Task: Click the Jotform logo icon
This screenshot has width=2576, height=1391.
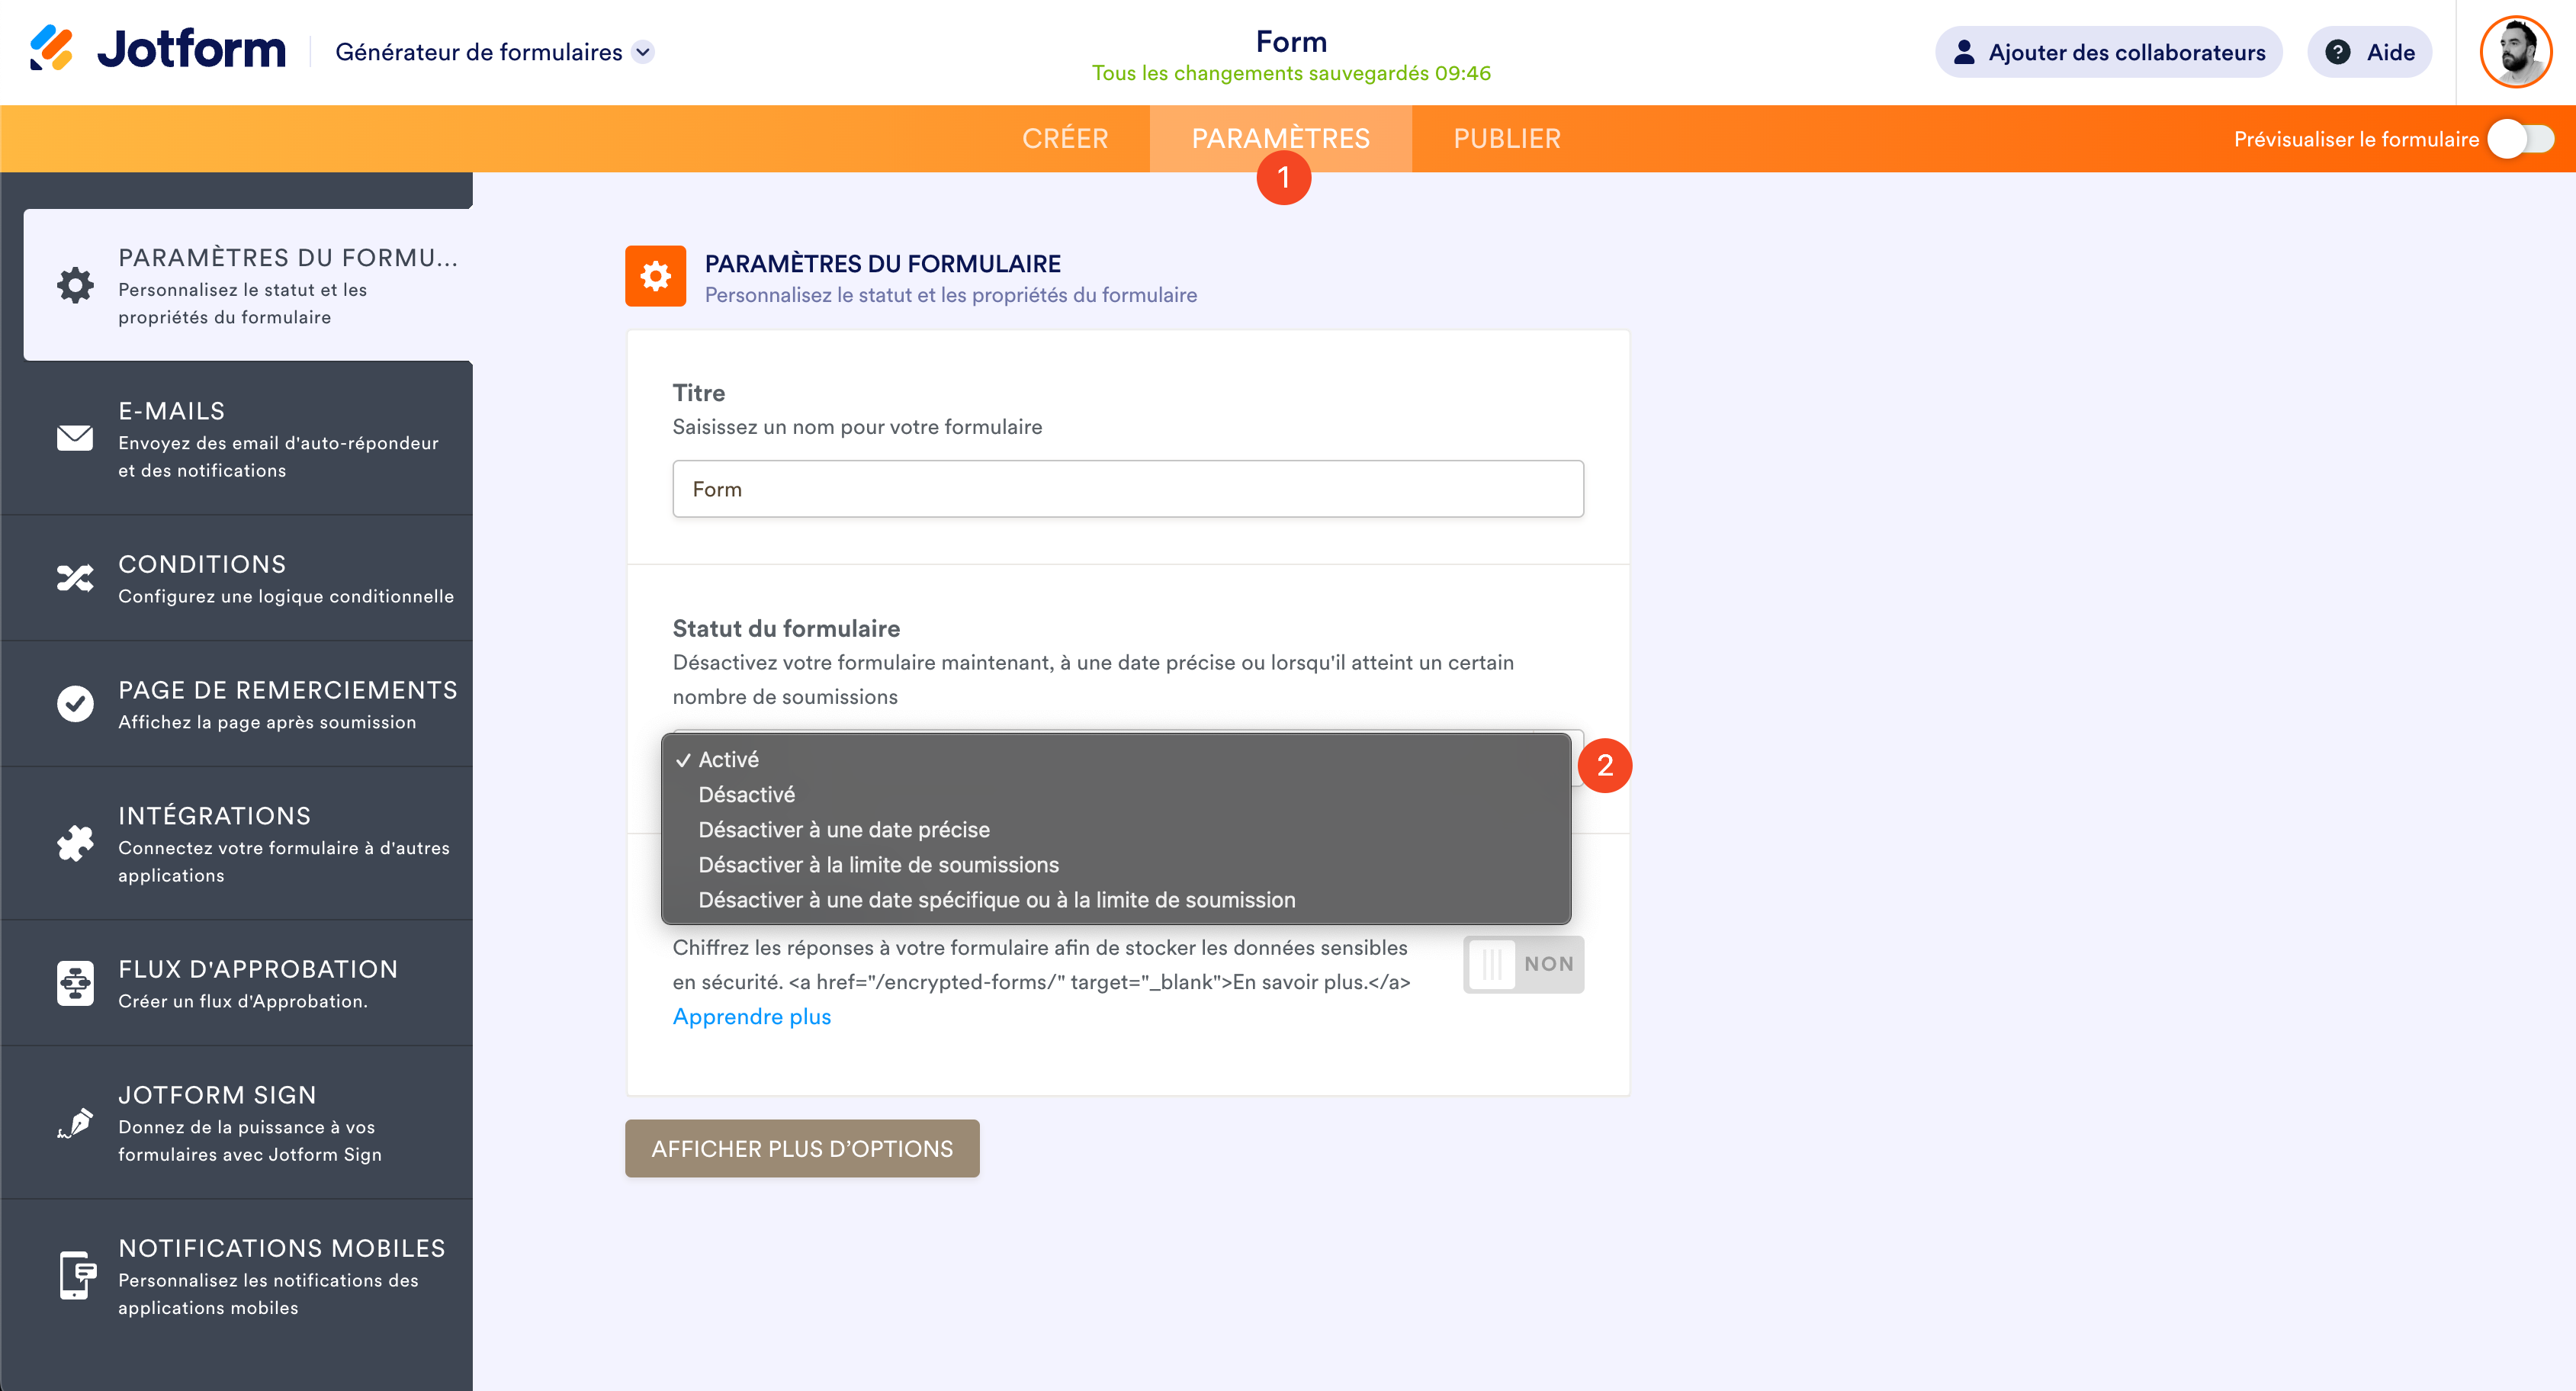Action: (51, 49)
